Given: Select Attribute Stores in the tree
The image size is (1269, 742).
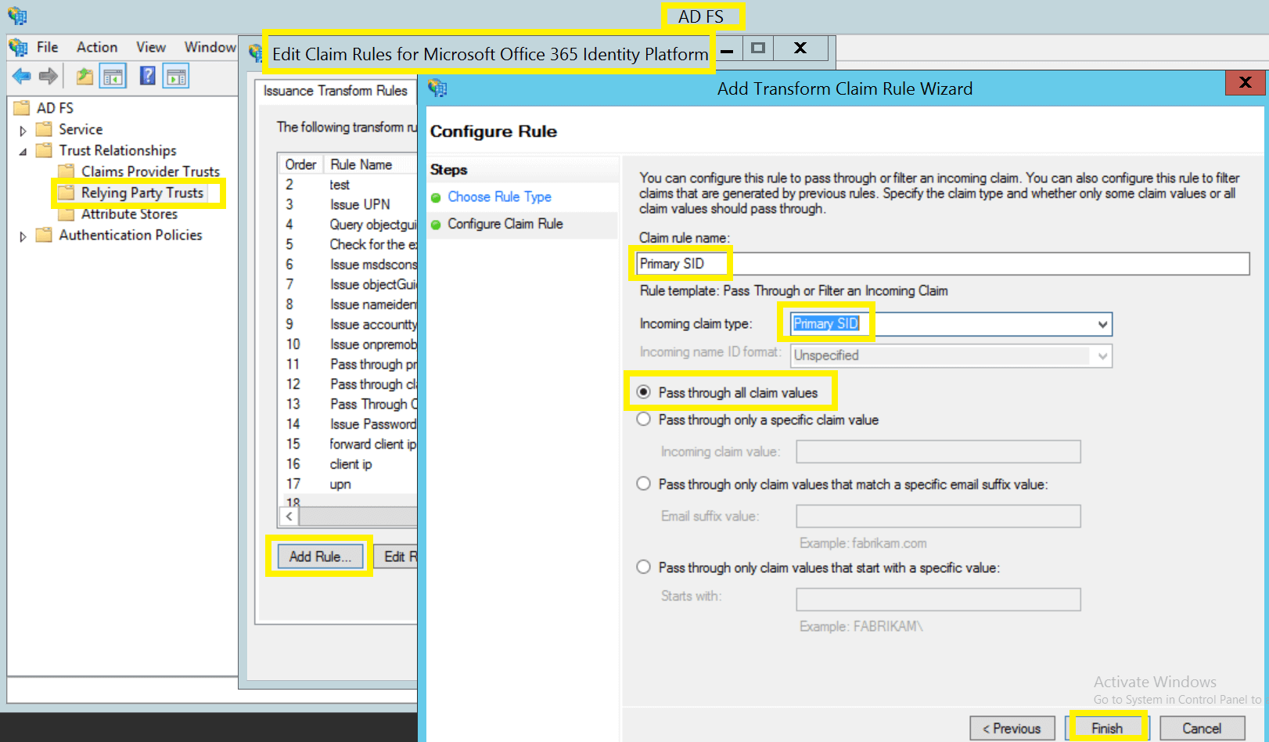Looking at the screenshot, I should click(129, 214).
